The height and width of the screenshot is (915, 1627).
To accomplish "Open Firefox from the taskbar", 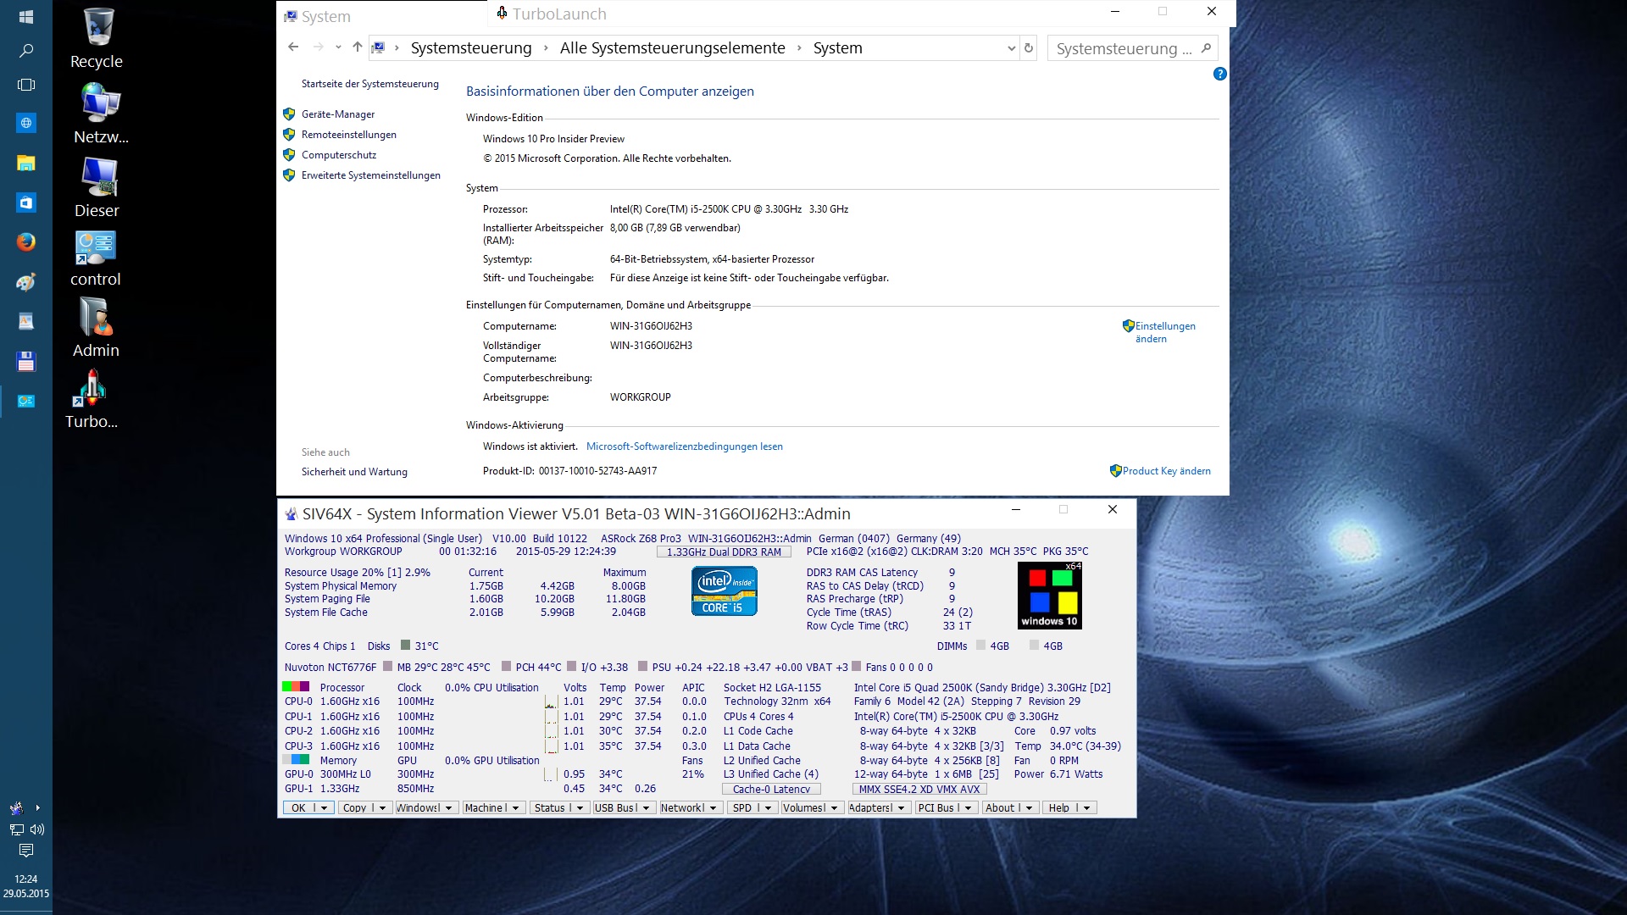I will [x=26, y=242].
